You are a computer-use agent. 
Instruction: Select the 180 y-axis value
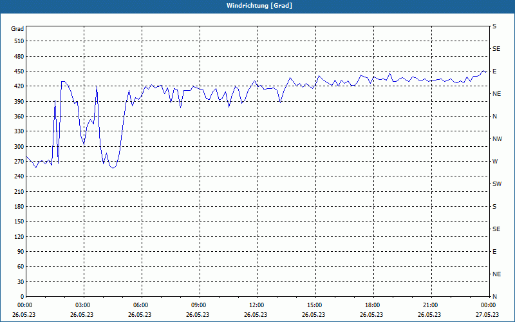(x=19, y=207)
